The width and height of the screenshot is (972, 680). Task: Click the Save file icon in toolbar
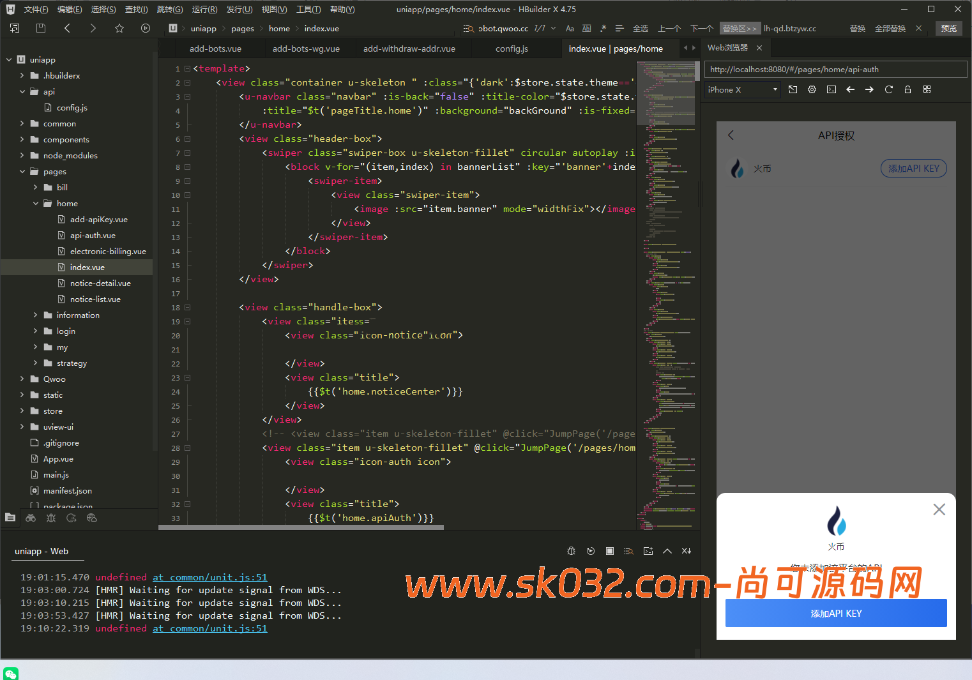[x=41, y=28]
